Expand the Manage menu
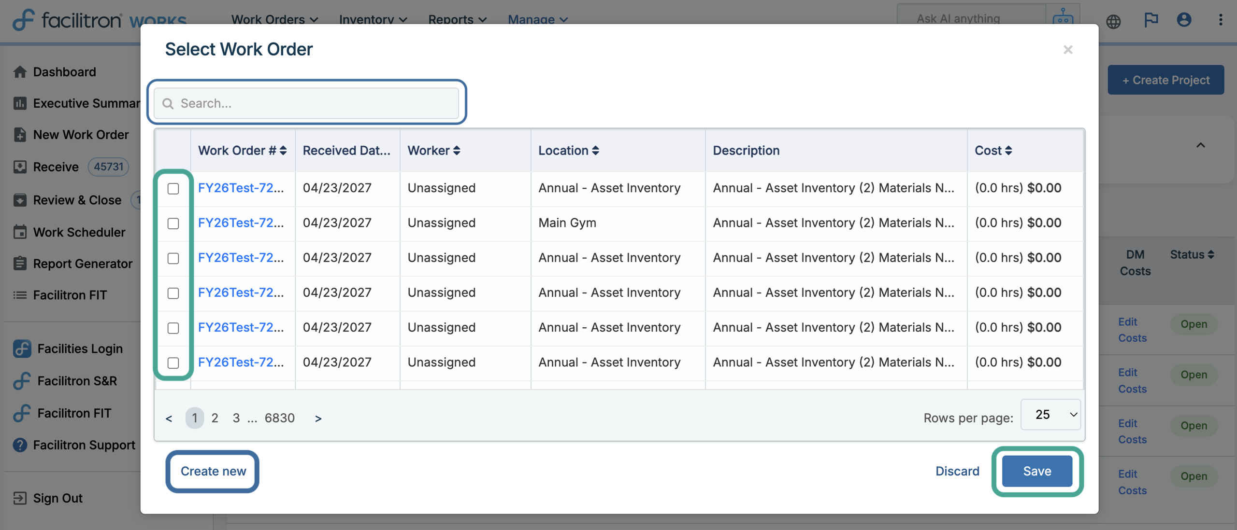This screenshot has width=1237, height=530. click(537, 19)
